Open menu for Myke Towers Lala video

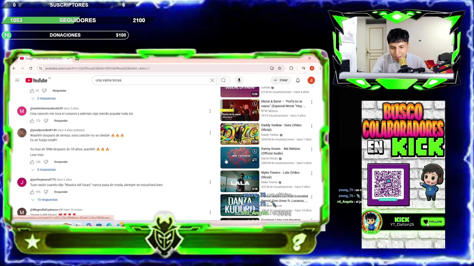point(311,173)
